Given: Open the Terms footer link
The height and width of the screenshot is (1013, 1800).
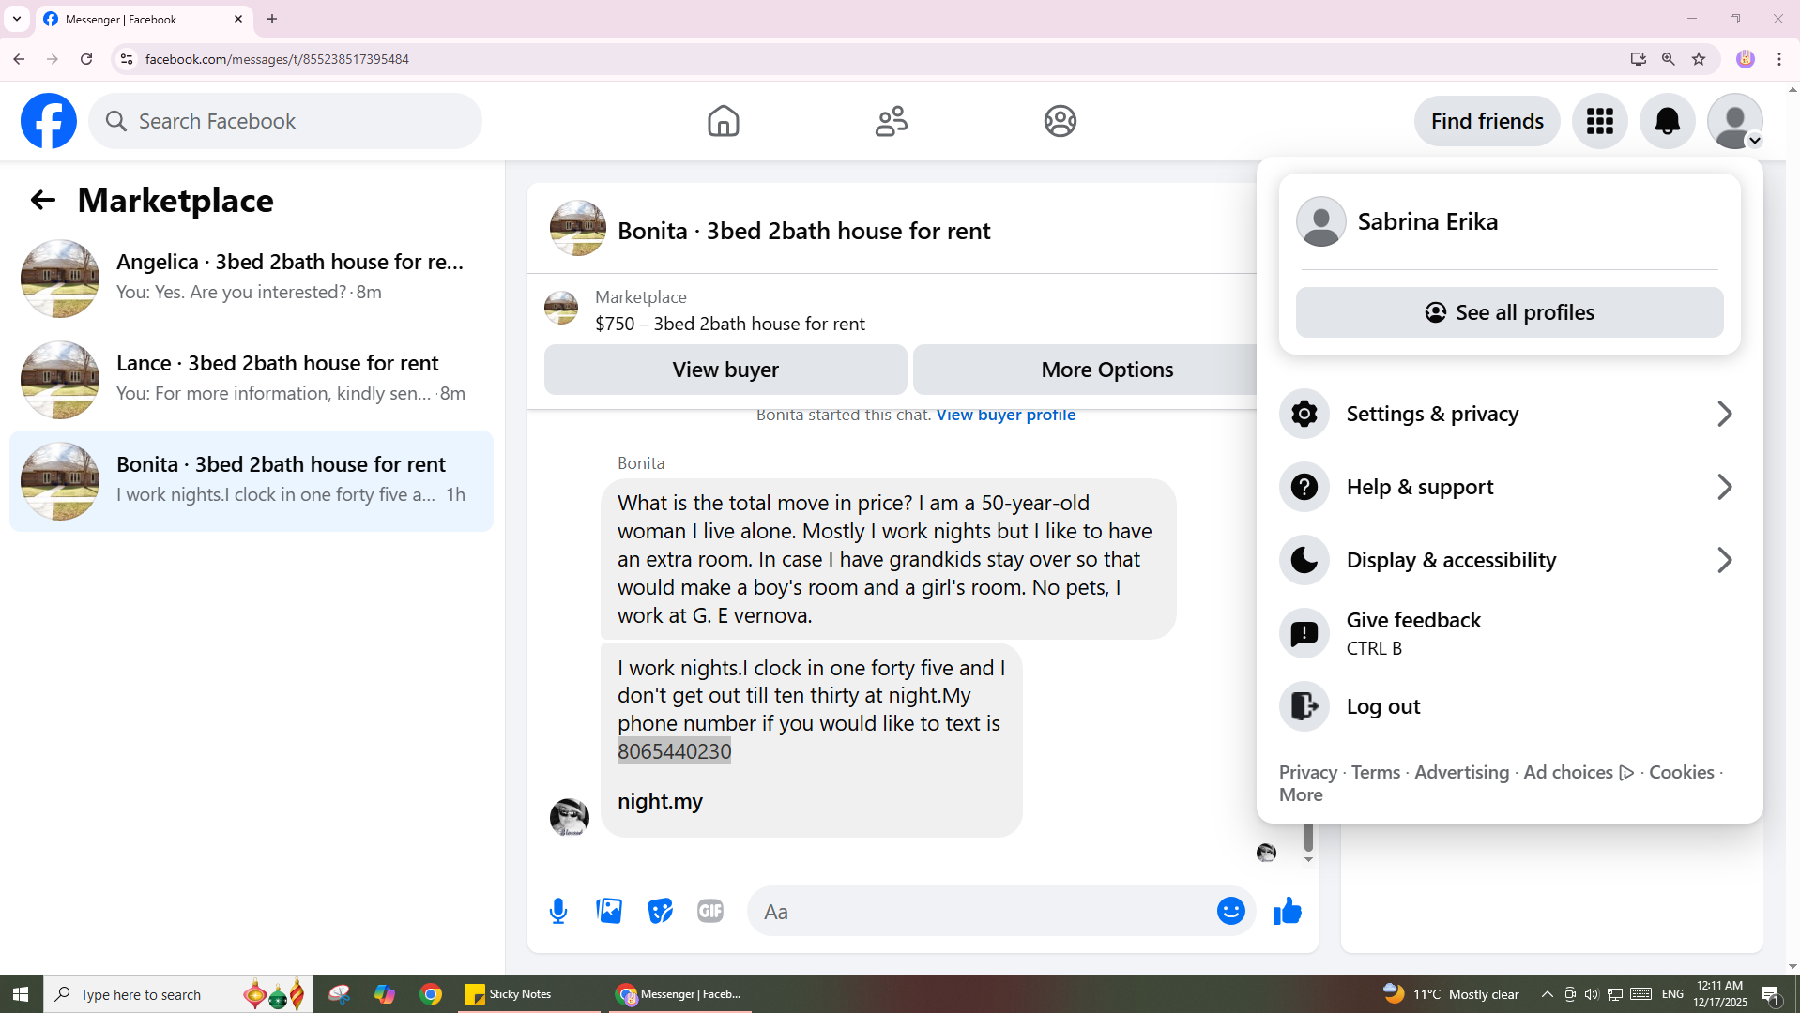Looking at the screenshot, I should [x=1375, y=772].
